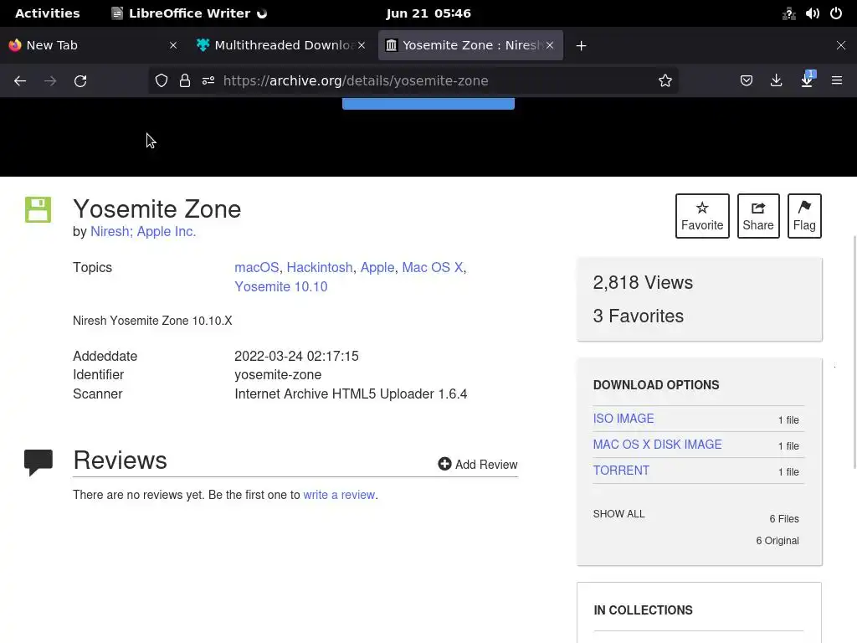The image size is (857, 643).
Task: Open the TORRENT download link
Action: click(x=621, y=471)
